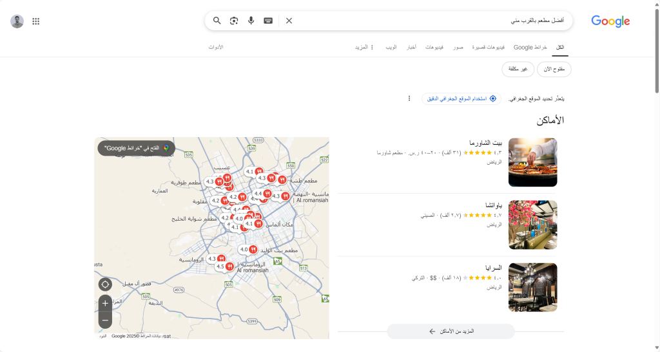Click the مطعم شواية الخليج map label
This screenshot has width=660, height=352.
click(194, 219)
